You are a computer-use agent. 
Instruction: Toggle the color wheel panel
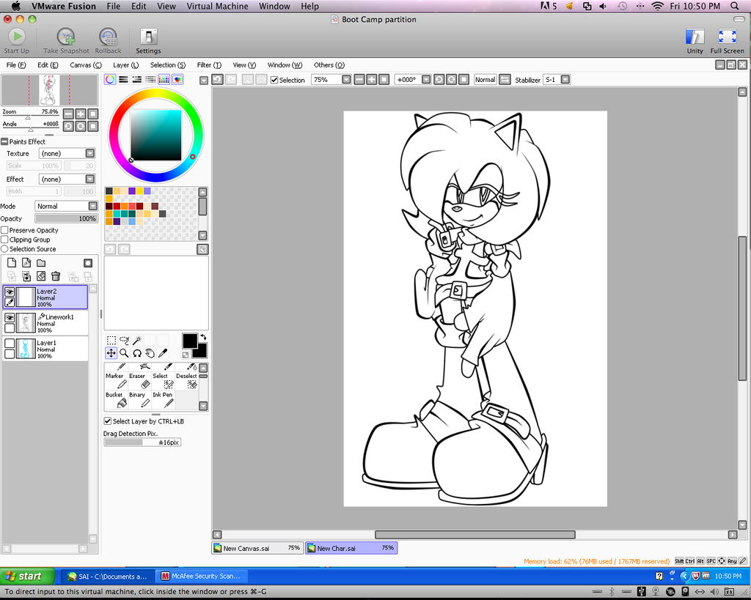click(110, 79)
